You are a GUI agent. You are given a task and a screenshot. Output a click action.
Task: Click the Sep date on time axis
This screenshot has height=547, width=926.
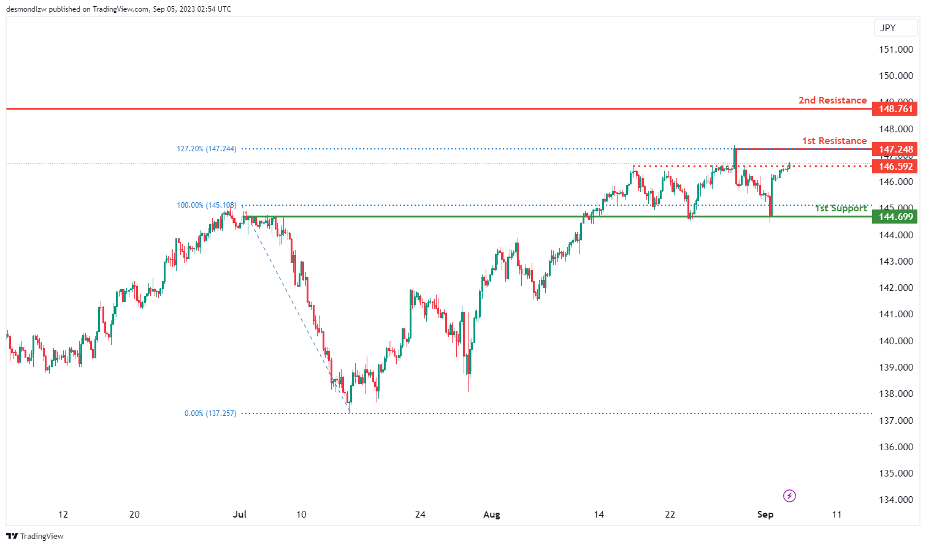(x=765, y=515)
